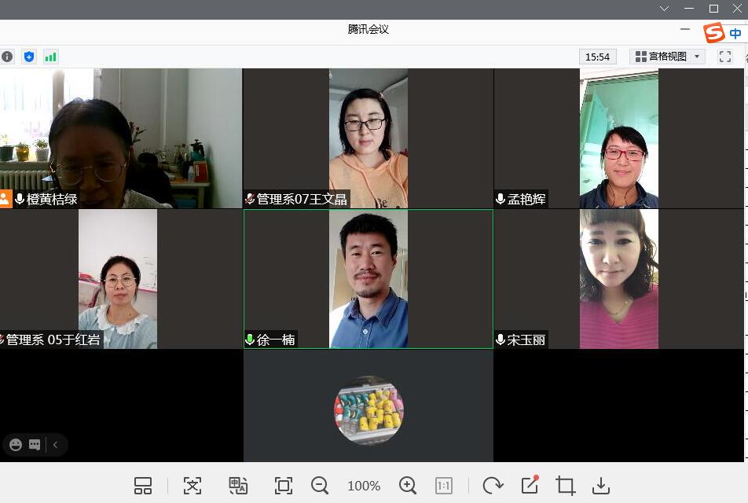Click the 100% zoom level value

[x=364, y=486]
